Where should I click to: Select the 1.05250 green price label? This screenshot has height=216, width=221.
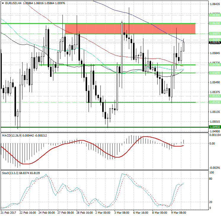coord(215,102)
